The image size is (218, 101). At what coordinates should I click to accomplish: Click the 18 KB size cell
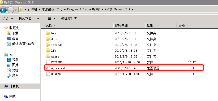pos(192,62)
